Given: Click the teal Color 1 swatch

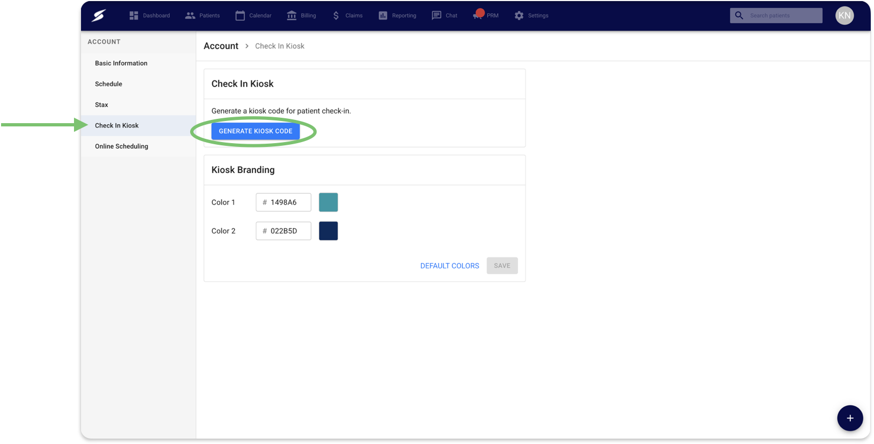Looking at the screenshot, I should (x=328, y=203).
